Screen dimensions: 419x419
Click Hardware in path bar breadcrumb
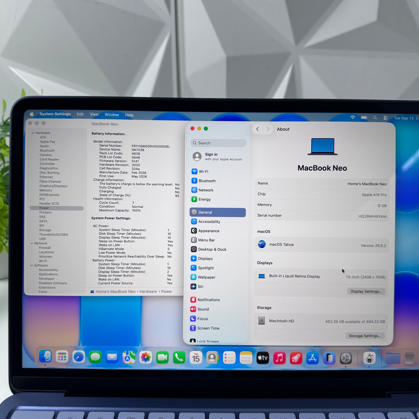pos(148,291)
